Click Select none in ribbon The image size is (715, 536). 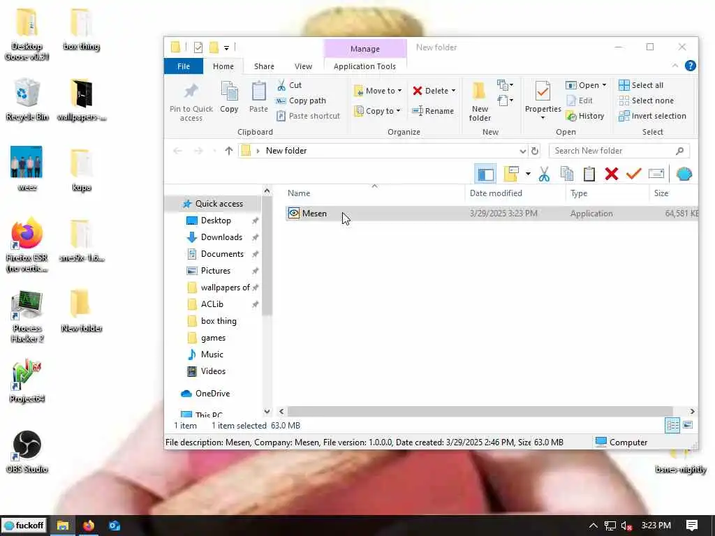[646, 100]
